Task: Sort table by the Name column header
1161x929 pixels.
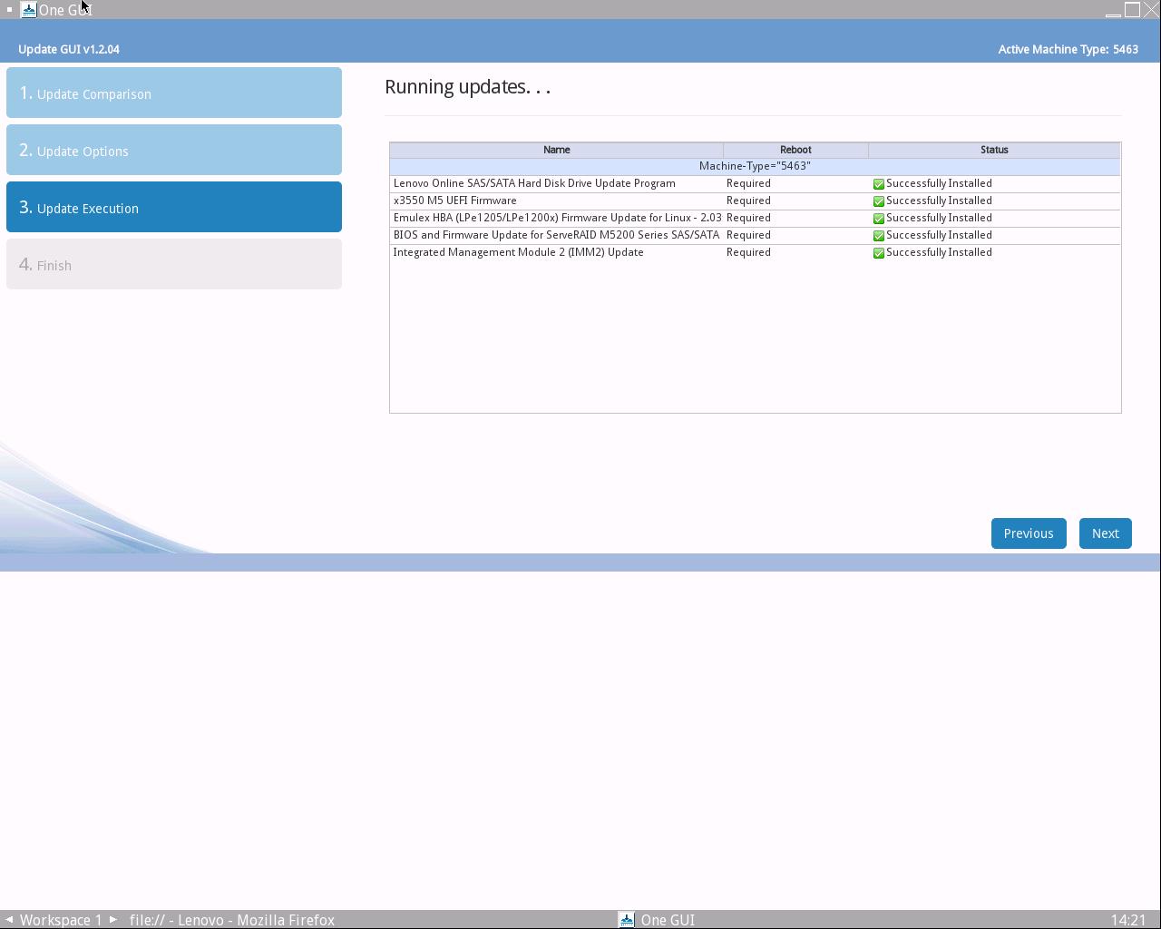Action: [x=556, y=150]
